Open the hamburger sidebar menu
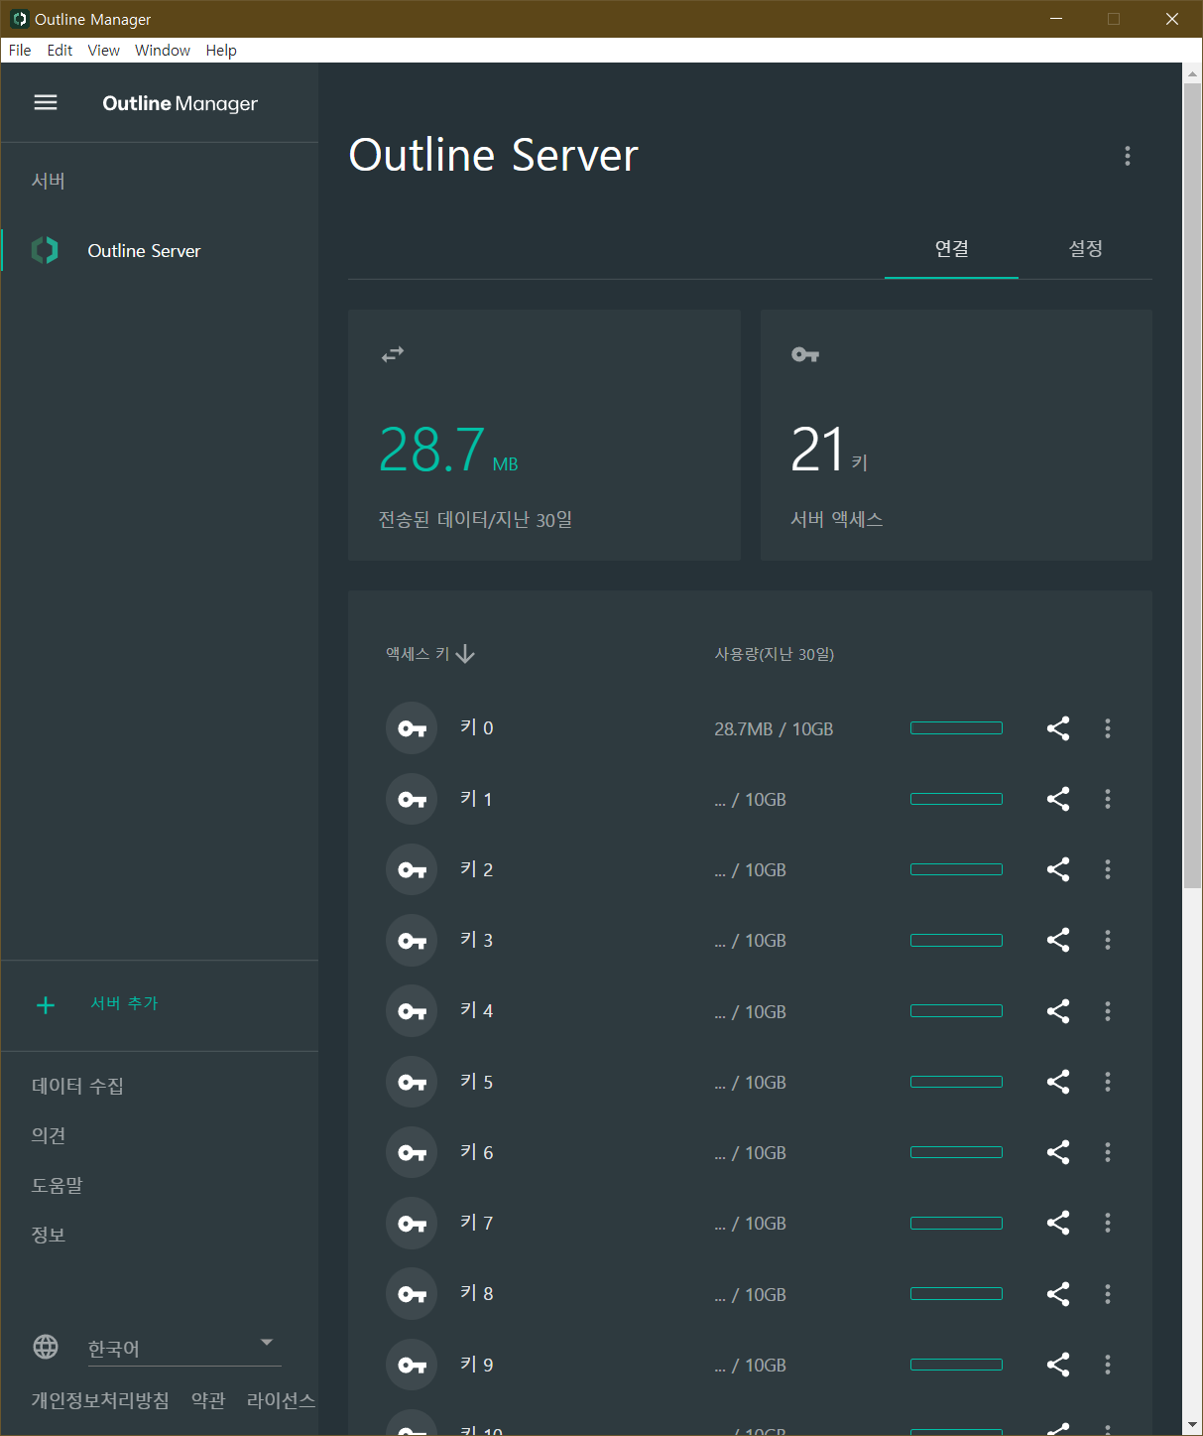Image resolution: width=1203 pixels, height=1436 pixels. click(x=46, y=102)
